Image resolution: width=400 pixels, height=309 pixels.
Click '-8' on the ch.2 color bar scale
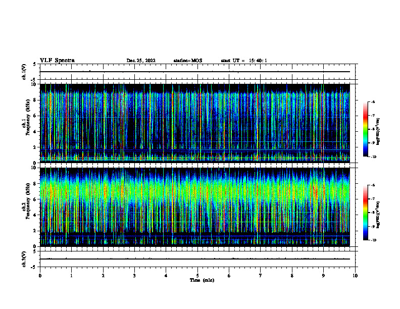pos(373,213)
